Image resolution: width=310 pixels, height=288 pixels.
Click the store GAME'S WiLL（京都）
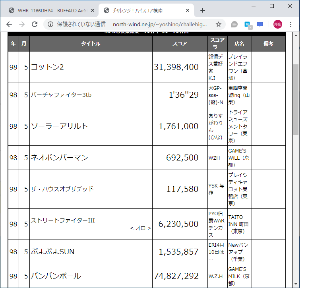pyautogui.click(x=239, y=158)
